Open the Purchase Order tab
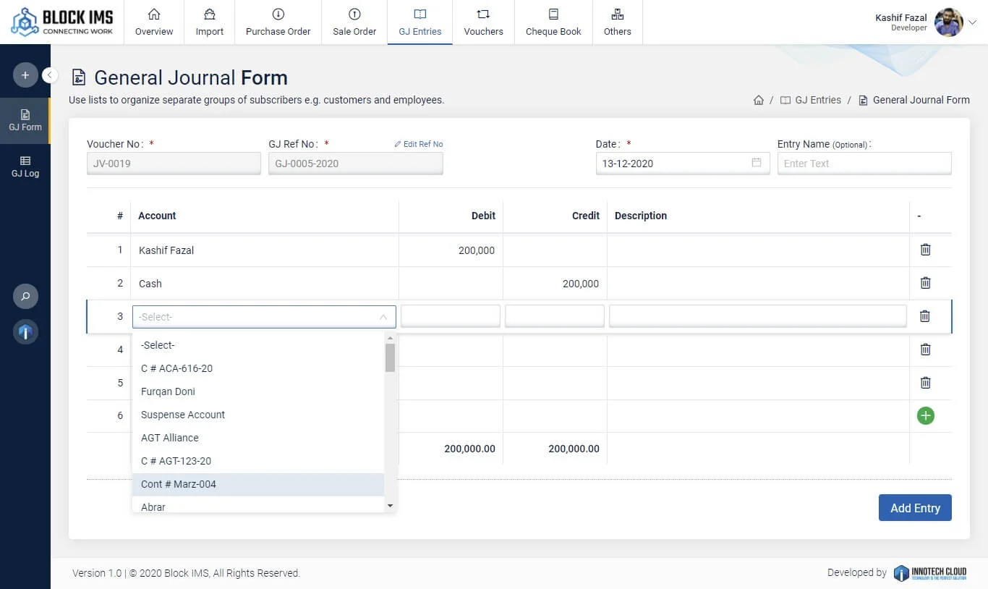 [x=278, y=22]
